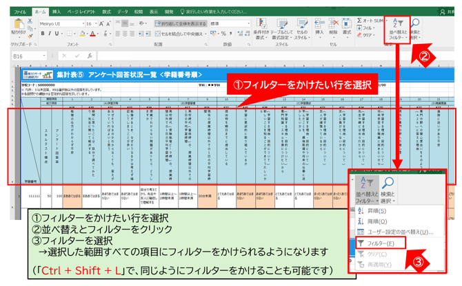The image size is (462, 286).
Task: Apply the yellow fill color bucket
Action: (83, 34)
